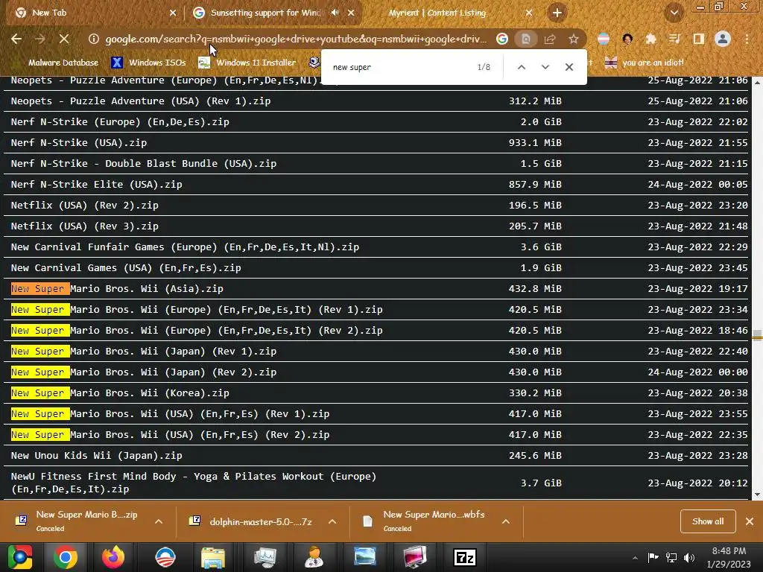Expand options for New Super Mario B....zip download
The width and height of the screenshot is (763, 572).
[x=159, y=521]
